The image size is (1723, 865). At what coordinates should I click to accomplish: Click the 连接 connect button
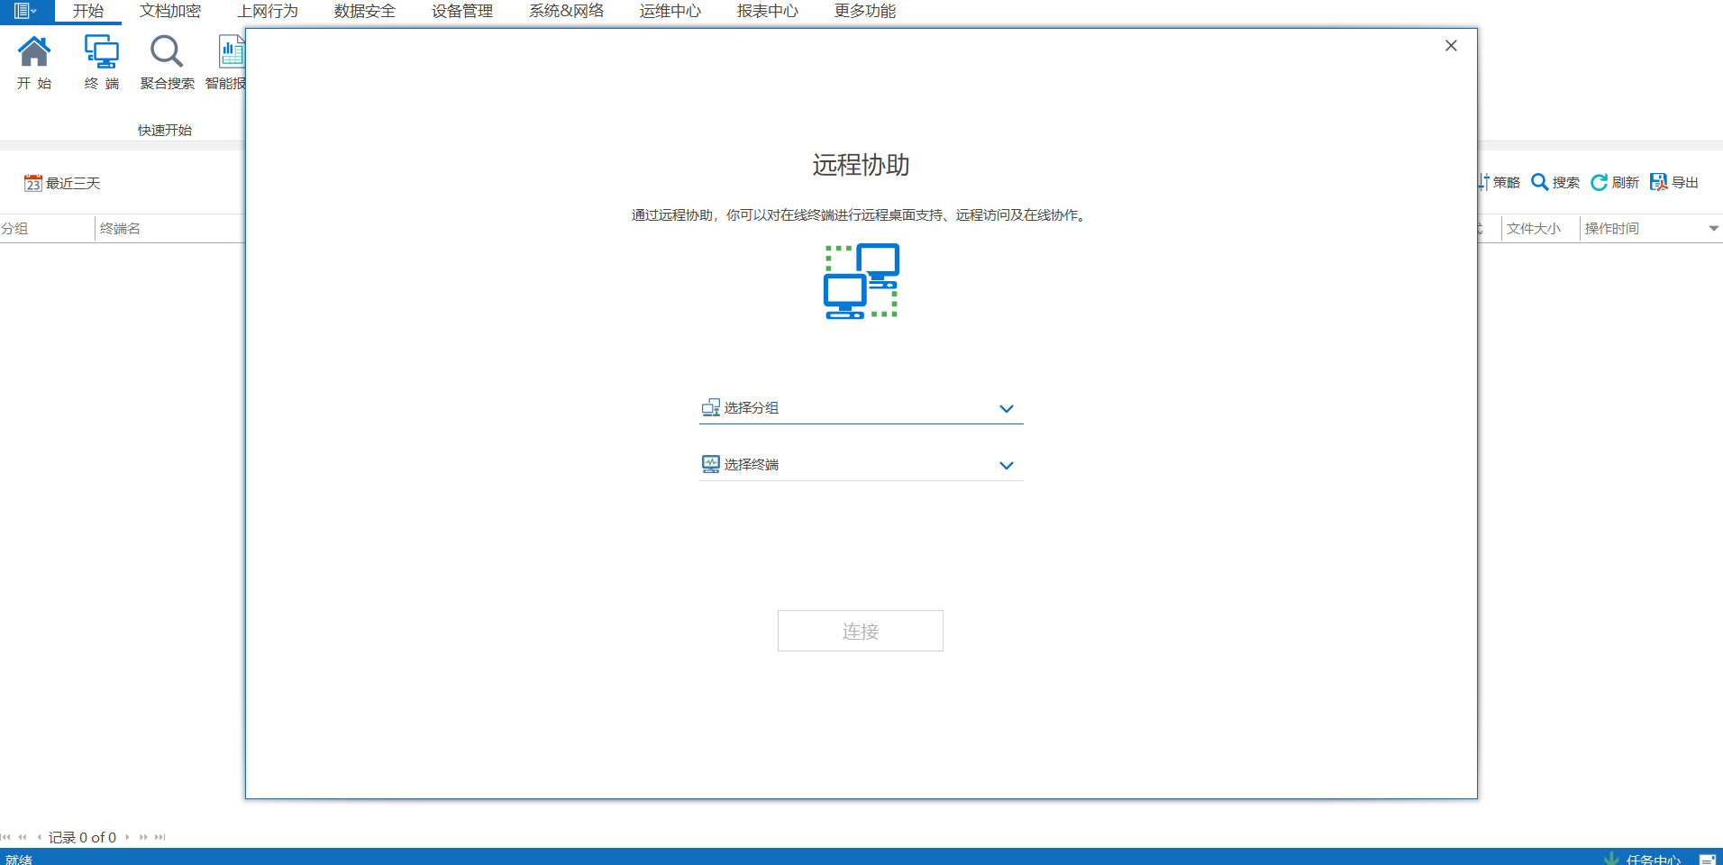(x=860, y=631)
